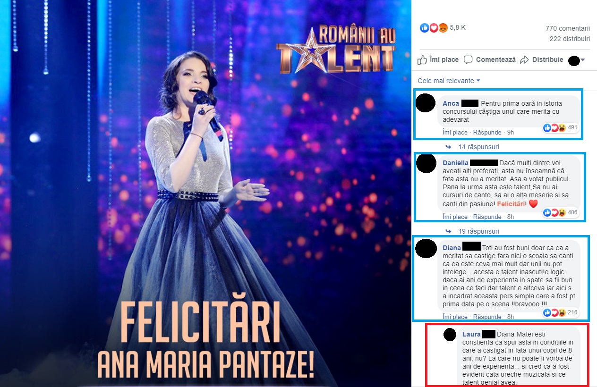
Task: Open the Cele mai relevante sort dropdown
Action: [x=449, y=81]
